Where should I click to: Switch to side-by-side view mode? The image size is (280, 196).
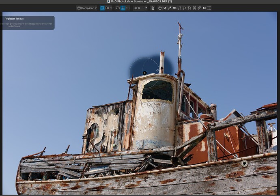point(107,8)
